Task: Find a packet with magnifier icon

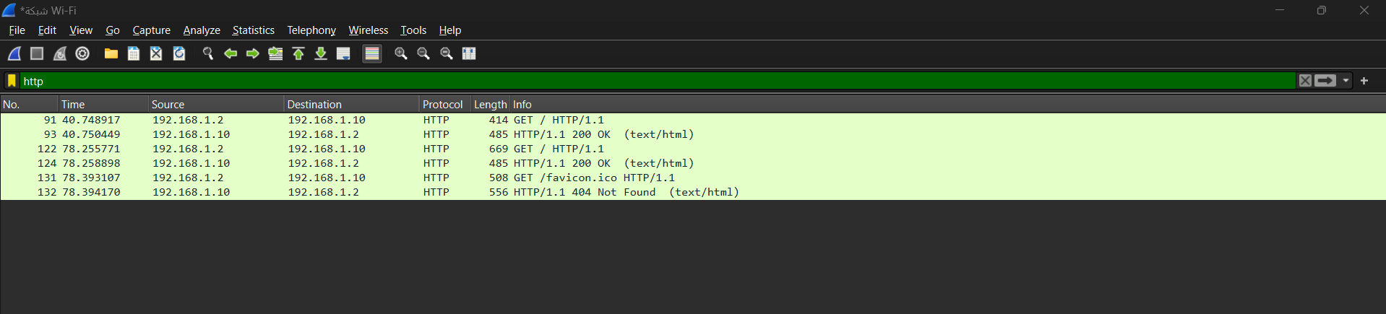Action: point(208,53)
